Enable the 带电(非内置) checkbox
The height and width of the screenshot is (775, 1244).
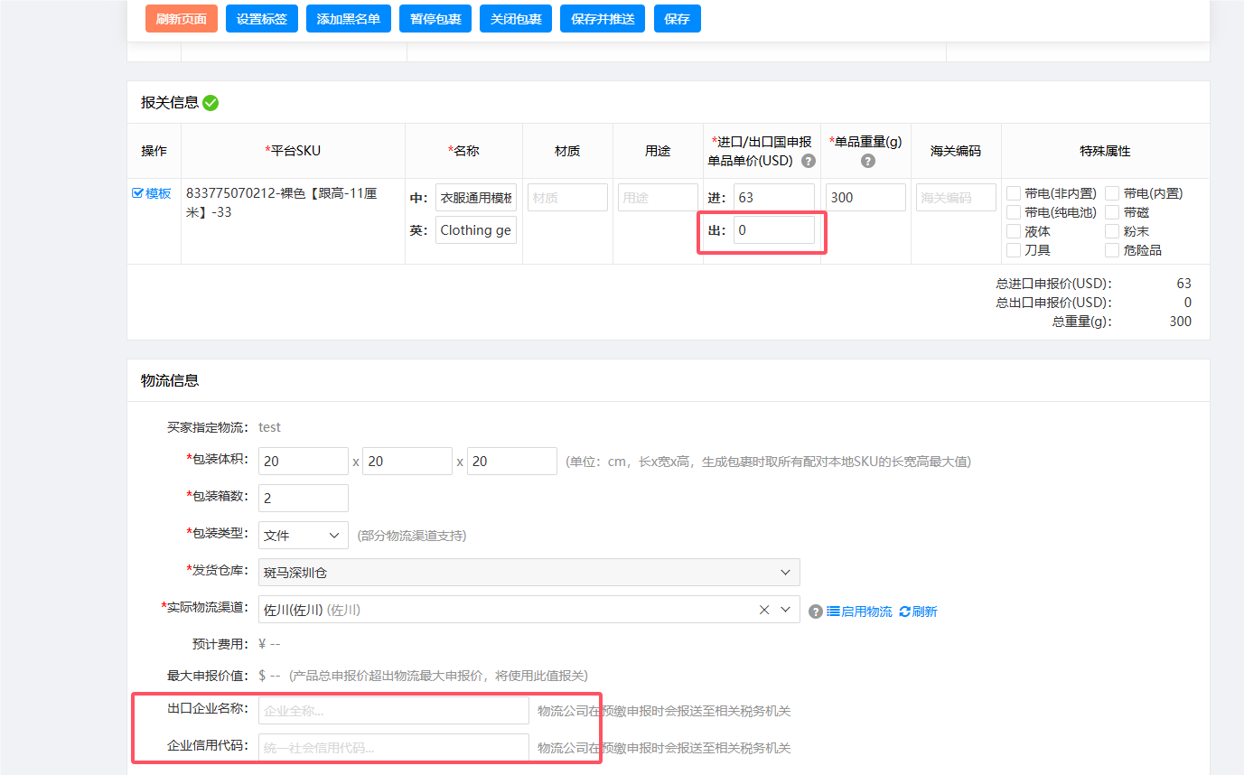coord(1014,193)
